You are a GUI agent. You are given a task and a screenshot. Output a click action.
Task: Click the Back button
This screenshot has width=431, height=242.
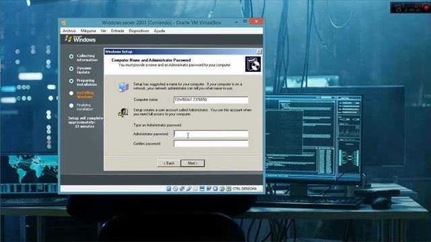(169, 163)
